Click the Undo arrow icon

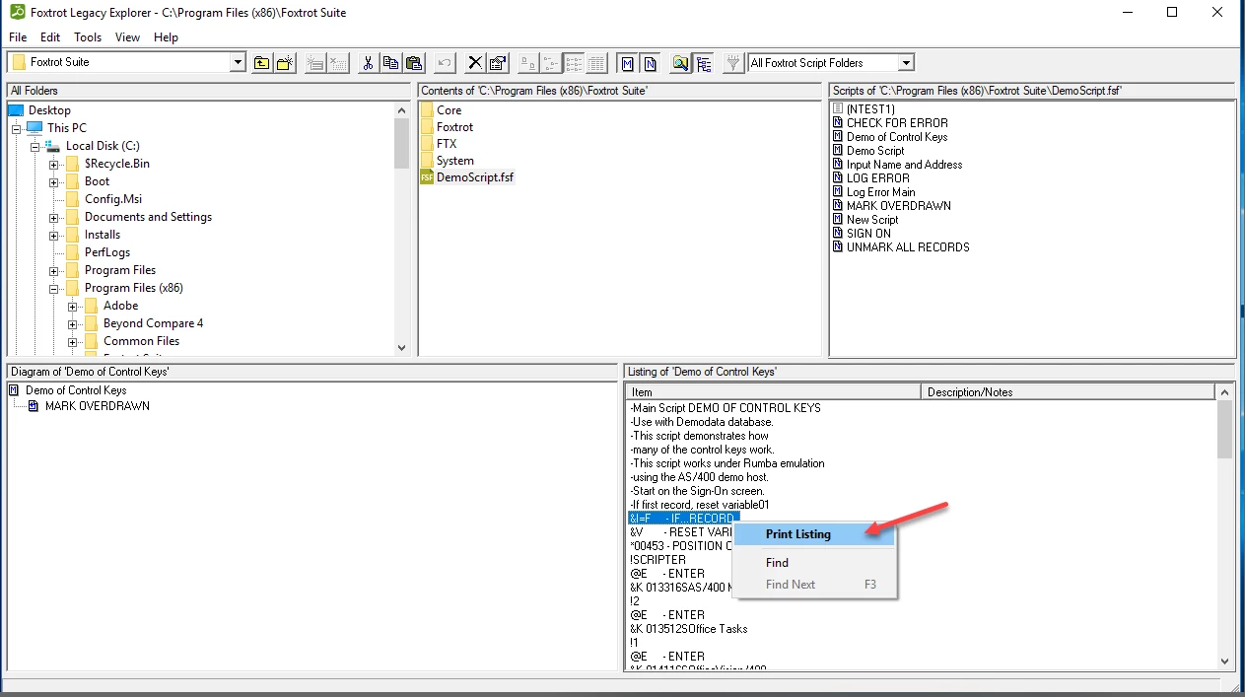pyautogui.click(x=444, y=63)
